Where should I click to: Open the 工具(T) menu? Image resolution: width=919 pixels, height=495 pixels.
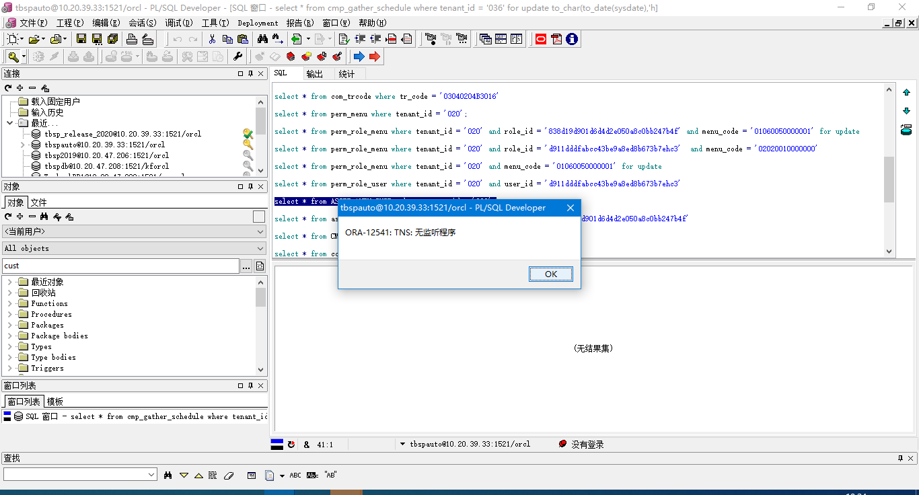(215, 23)
